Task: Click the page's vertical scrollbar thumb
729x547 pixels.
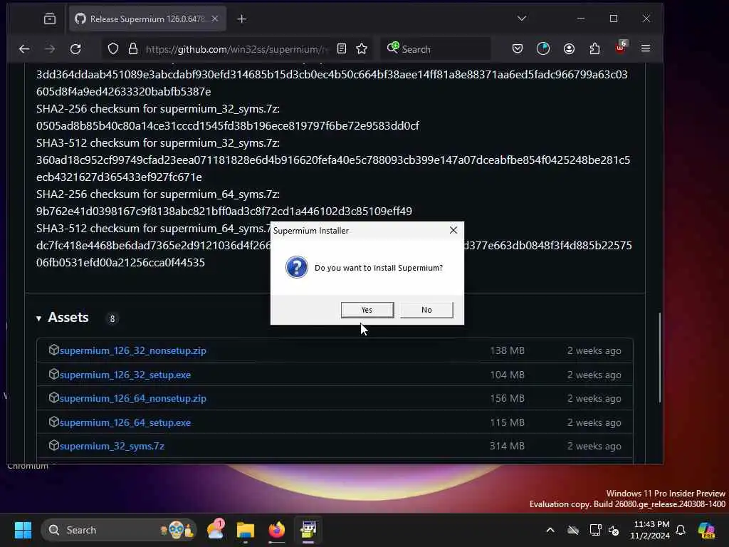Action: (659, 358)
